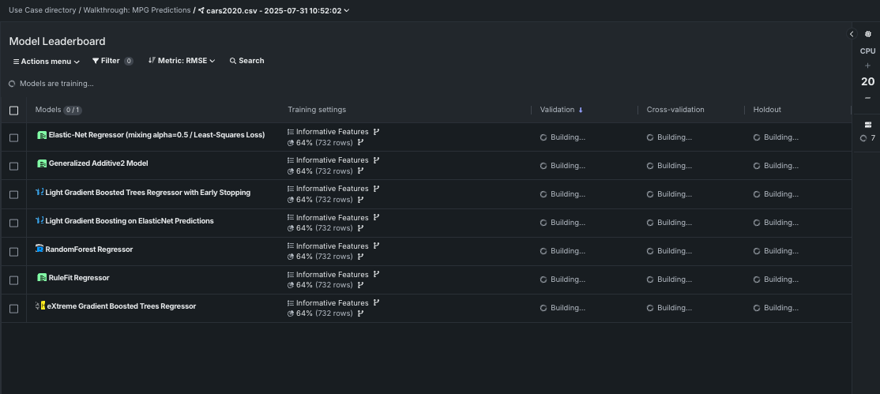
Task: Click the CPU worker settings chip icon
Action: pos(867,34)
